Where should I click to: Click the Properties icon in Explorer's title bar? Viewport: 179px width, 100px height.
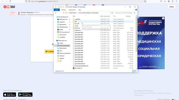tap(59, 7)
